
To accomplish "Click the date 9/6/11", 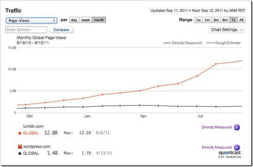I will click(103, 133).
